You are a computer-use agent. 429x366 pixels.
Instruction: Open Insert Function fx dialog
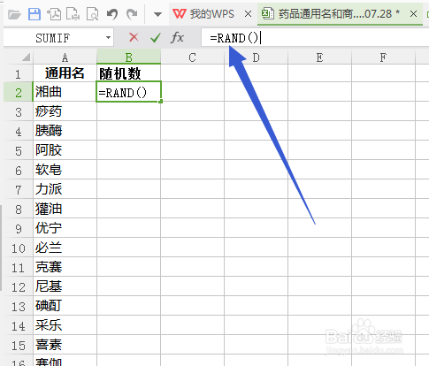[x=177, y=37]
